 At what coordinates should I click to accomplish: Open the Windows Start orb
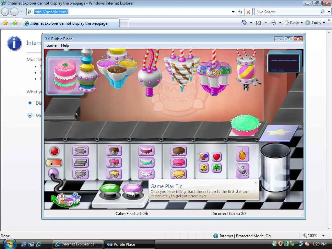click(9, 244)
